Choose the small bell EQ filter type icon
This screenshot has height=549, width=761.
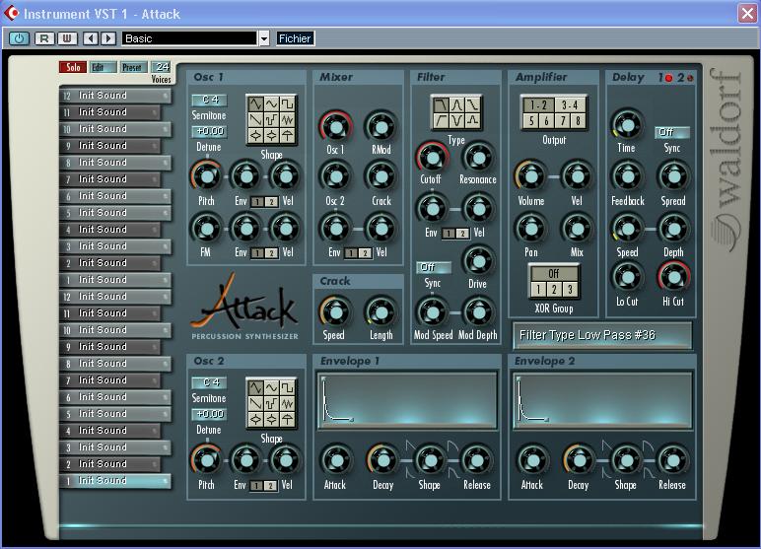point(472,120)
